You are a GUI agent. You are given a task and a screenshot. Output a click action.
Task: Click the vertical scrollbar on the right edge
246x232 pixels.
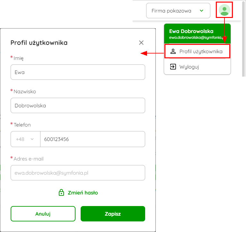pos(244,39)
